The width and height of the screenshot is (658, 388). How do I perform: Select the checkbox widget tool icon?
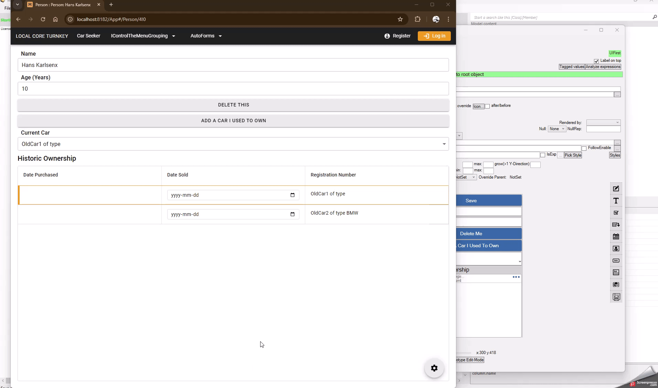click(x=616, y=213)
